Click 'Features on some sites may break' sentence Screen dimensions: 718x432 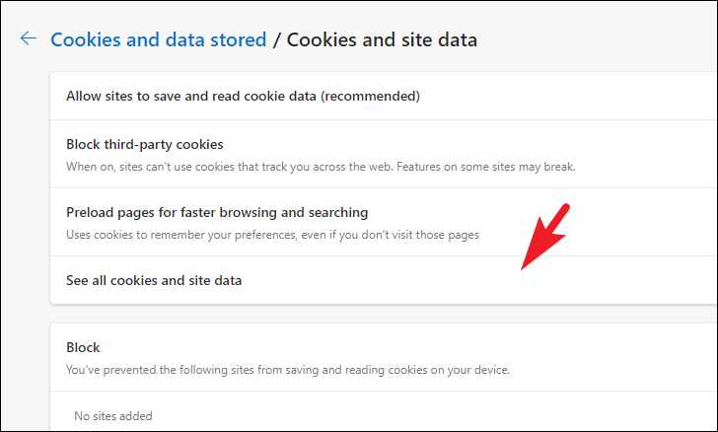[x=486, y=167]
